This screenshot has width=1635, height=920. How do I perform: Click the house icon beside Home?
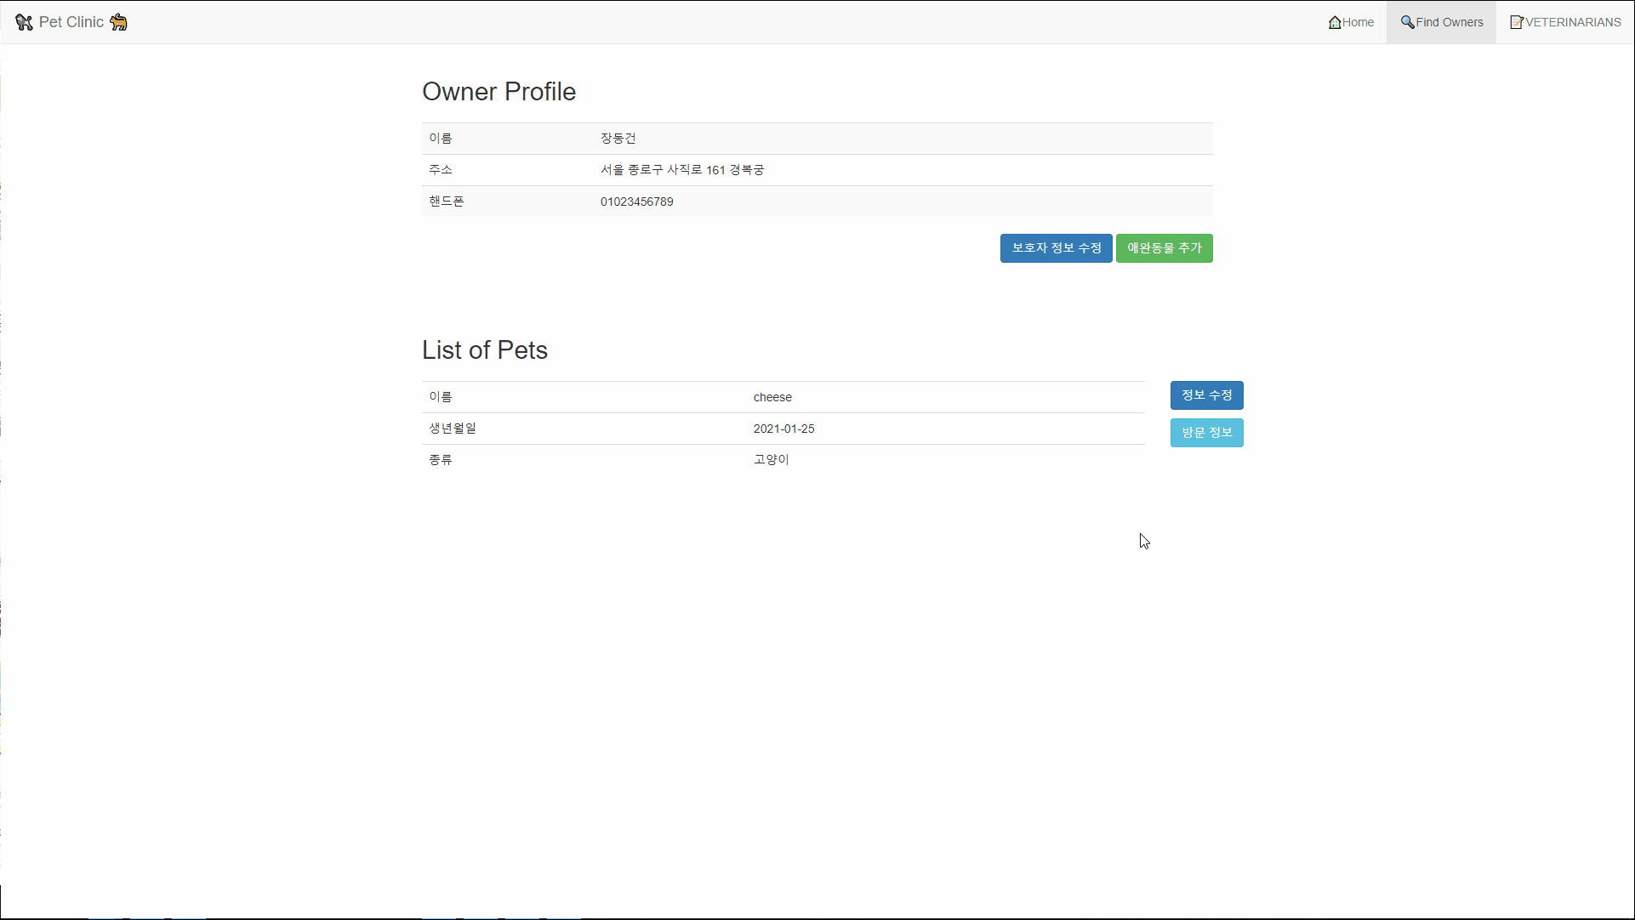[1335, 22]
